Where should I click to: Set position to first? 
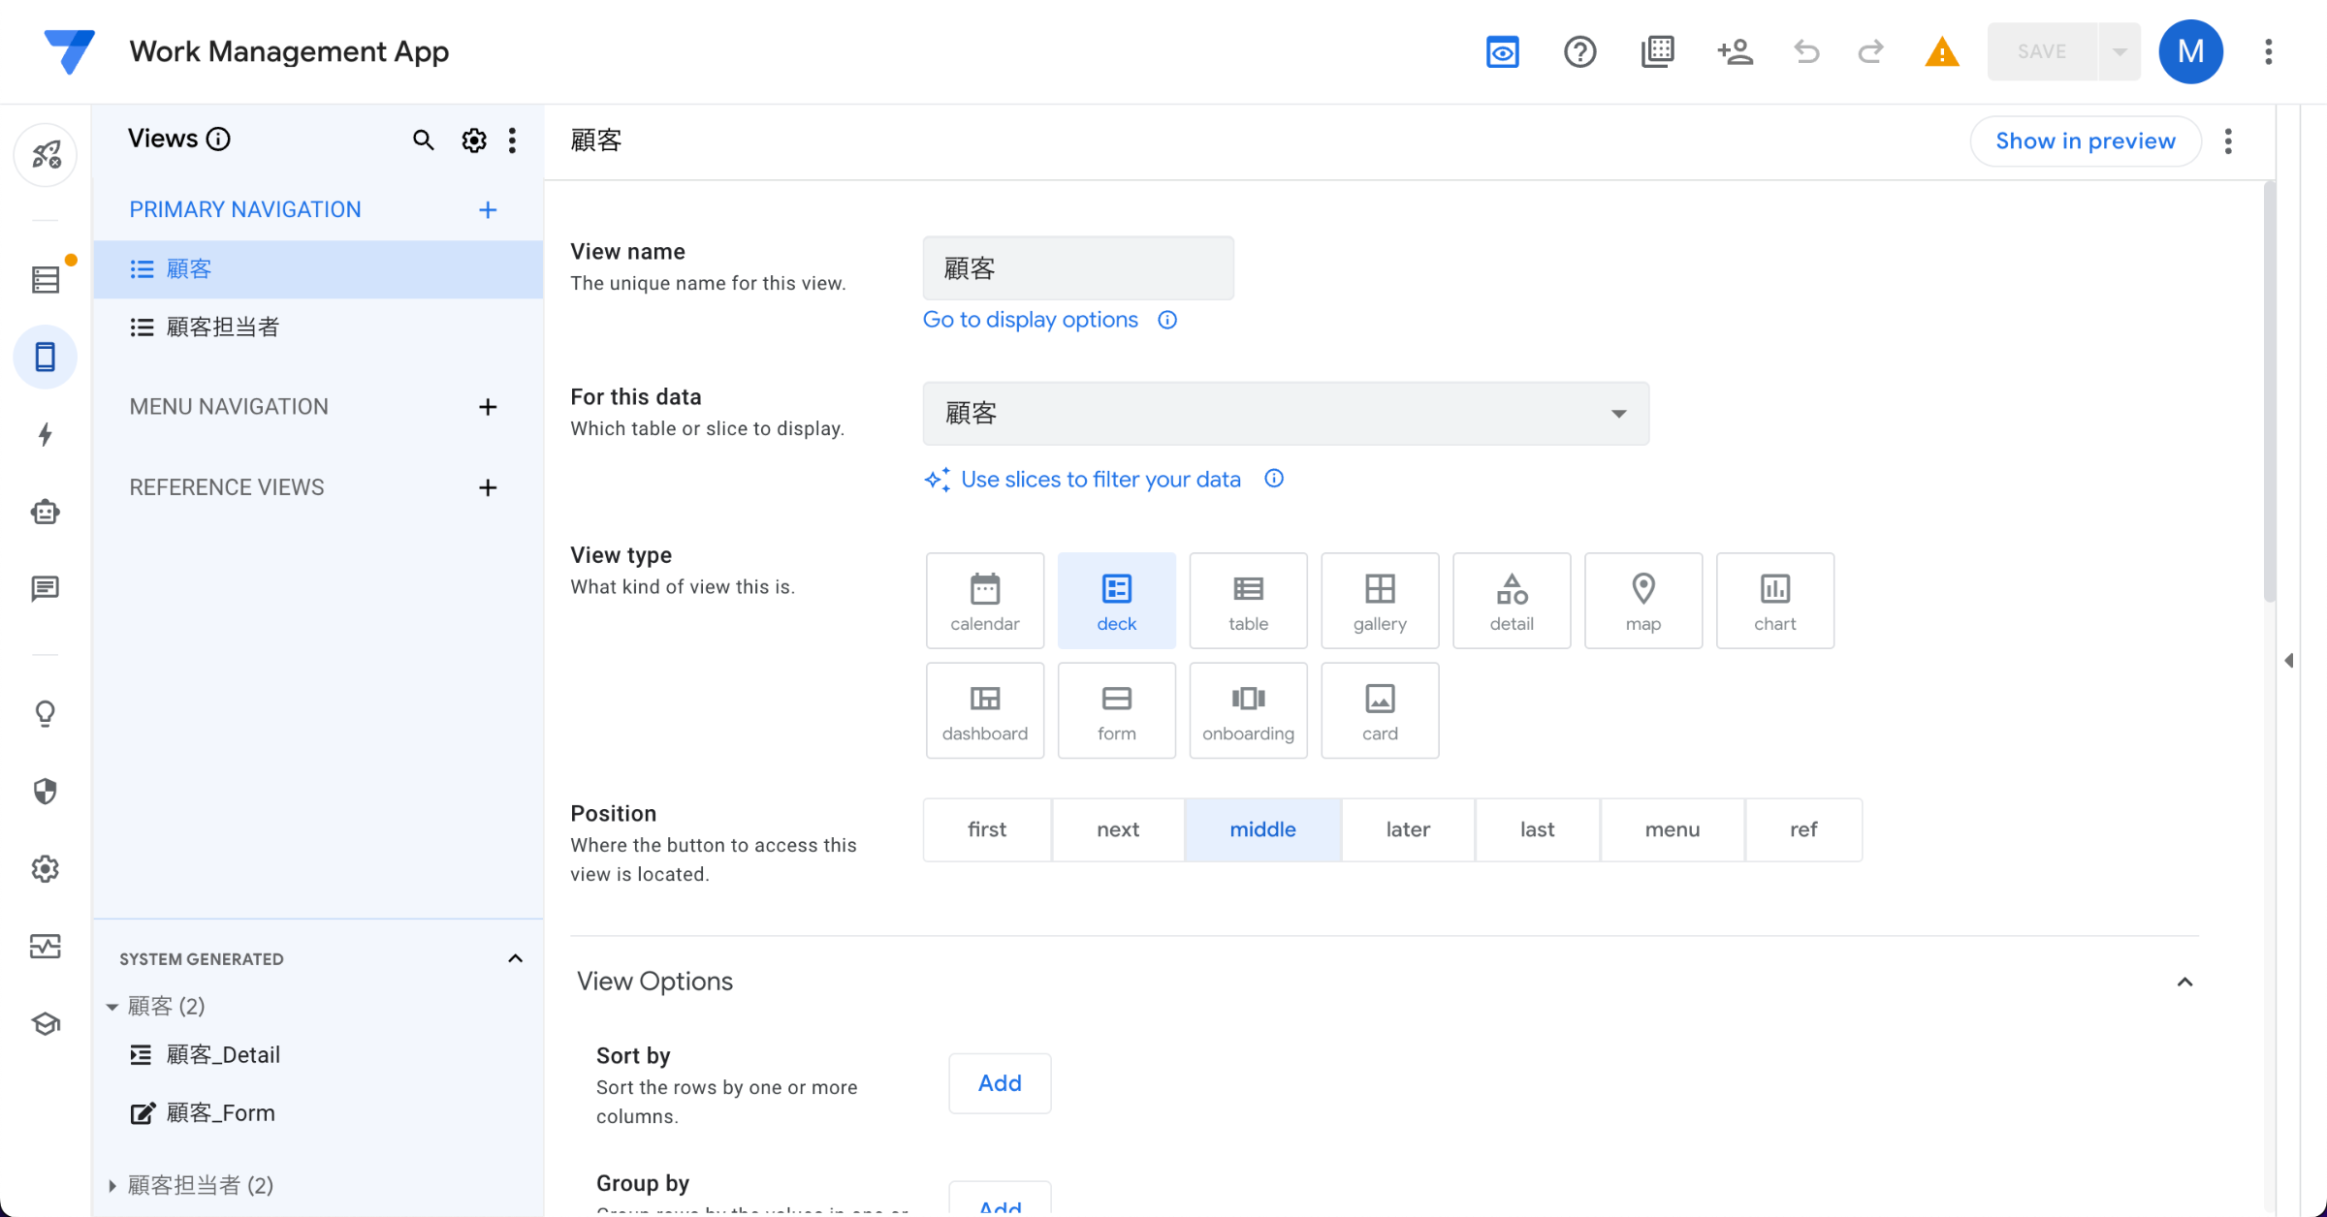tap(987, 829)
